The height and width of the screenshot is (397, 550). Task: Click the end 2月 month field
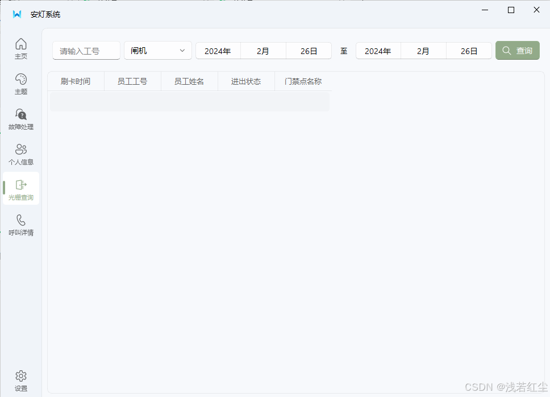(x=423, y=50)
